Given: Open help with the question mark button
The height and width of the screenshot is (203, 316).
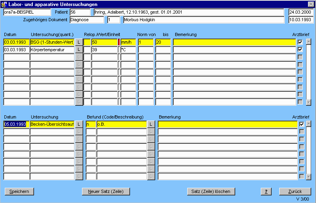Looking at the screenshot, I should [266, 191].
